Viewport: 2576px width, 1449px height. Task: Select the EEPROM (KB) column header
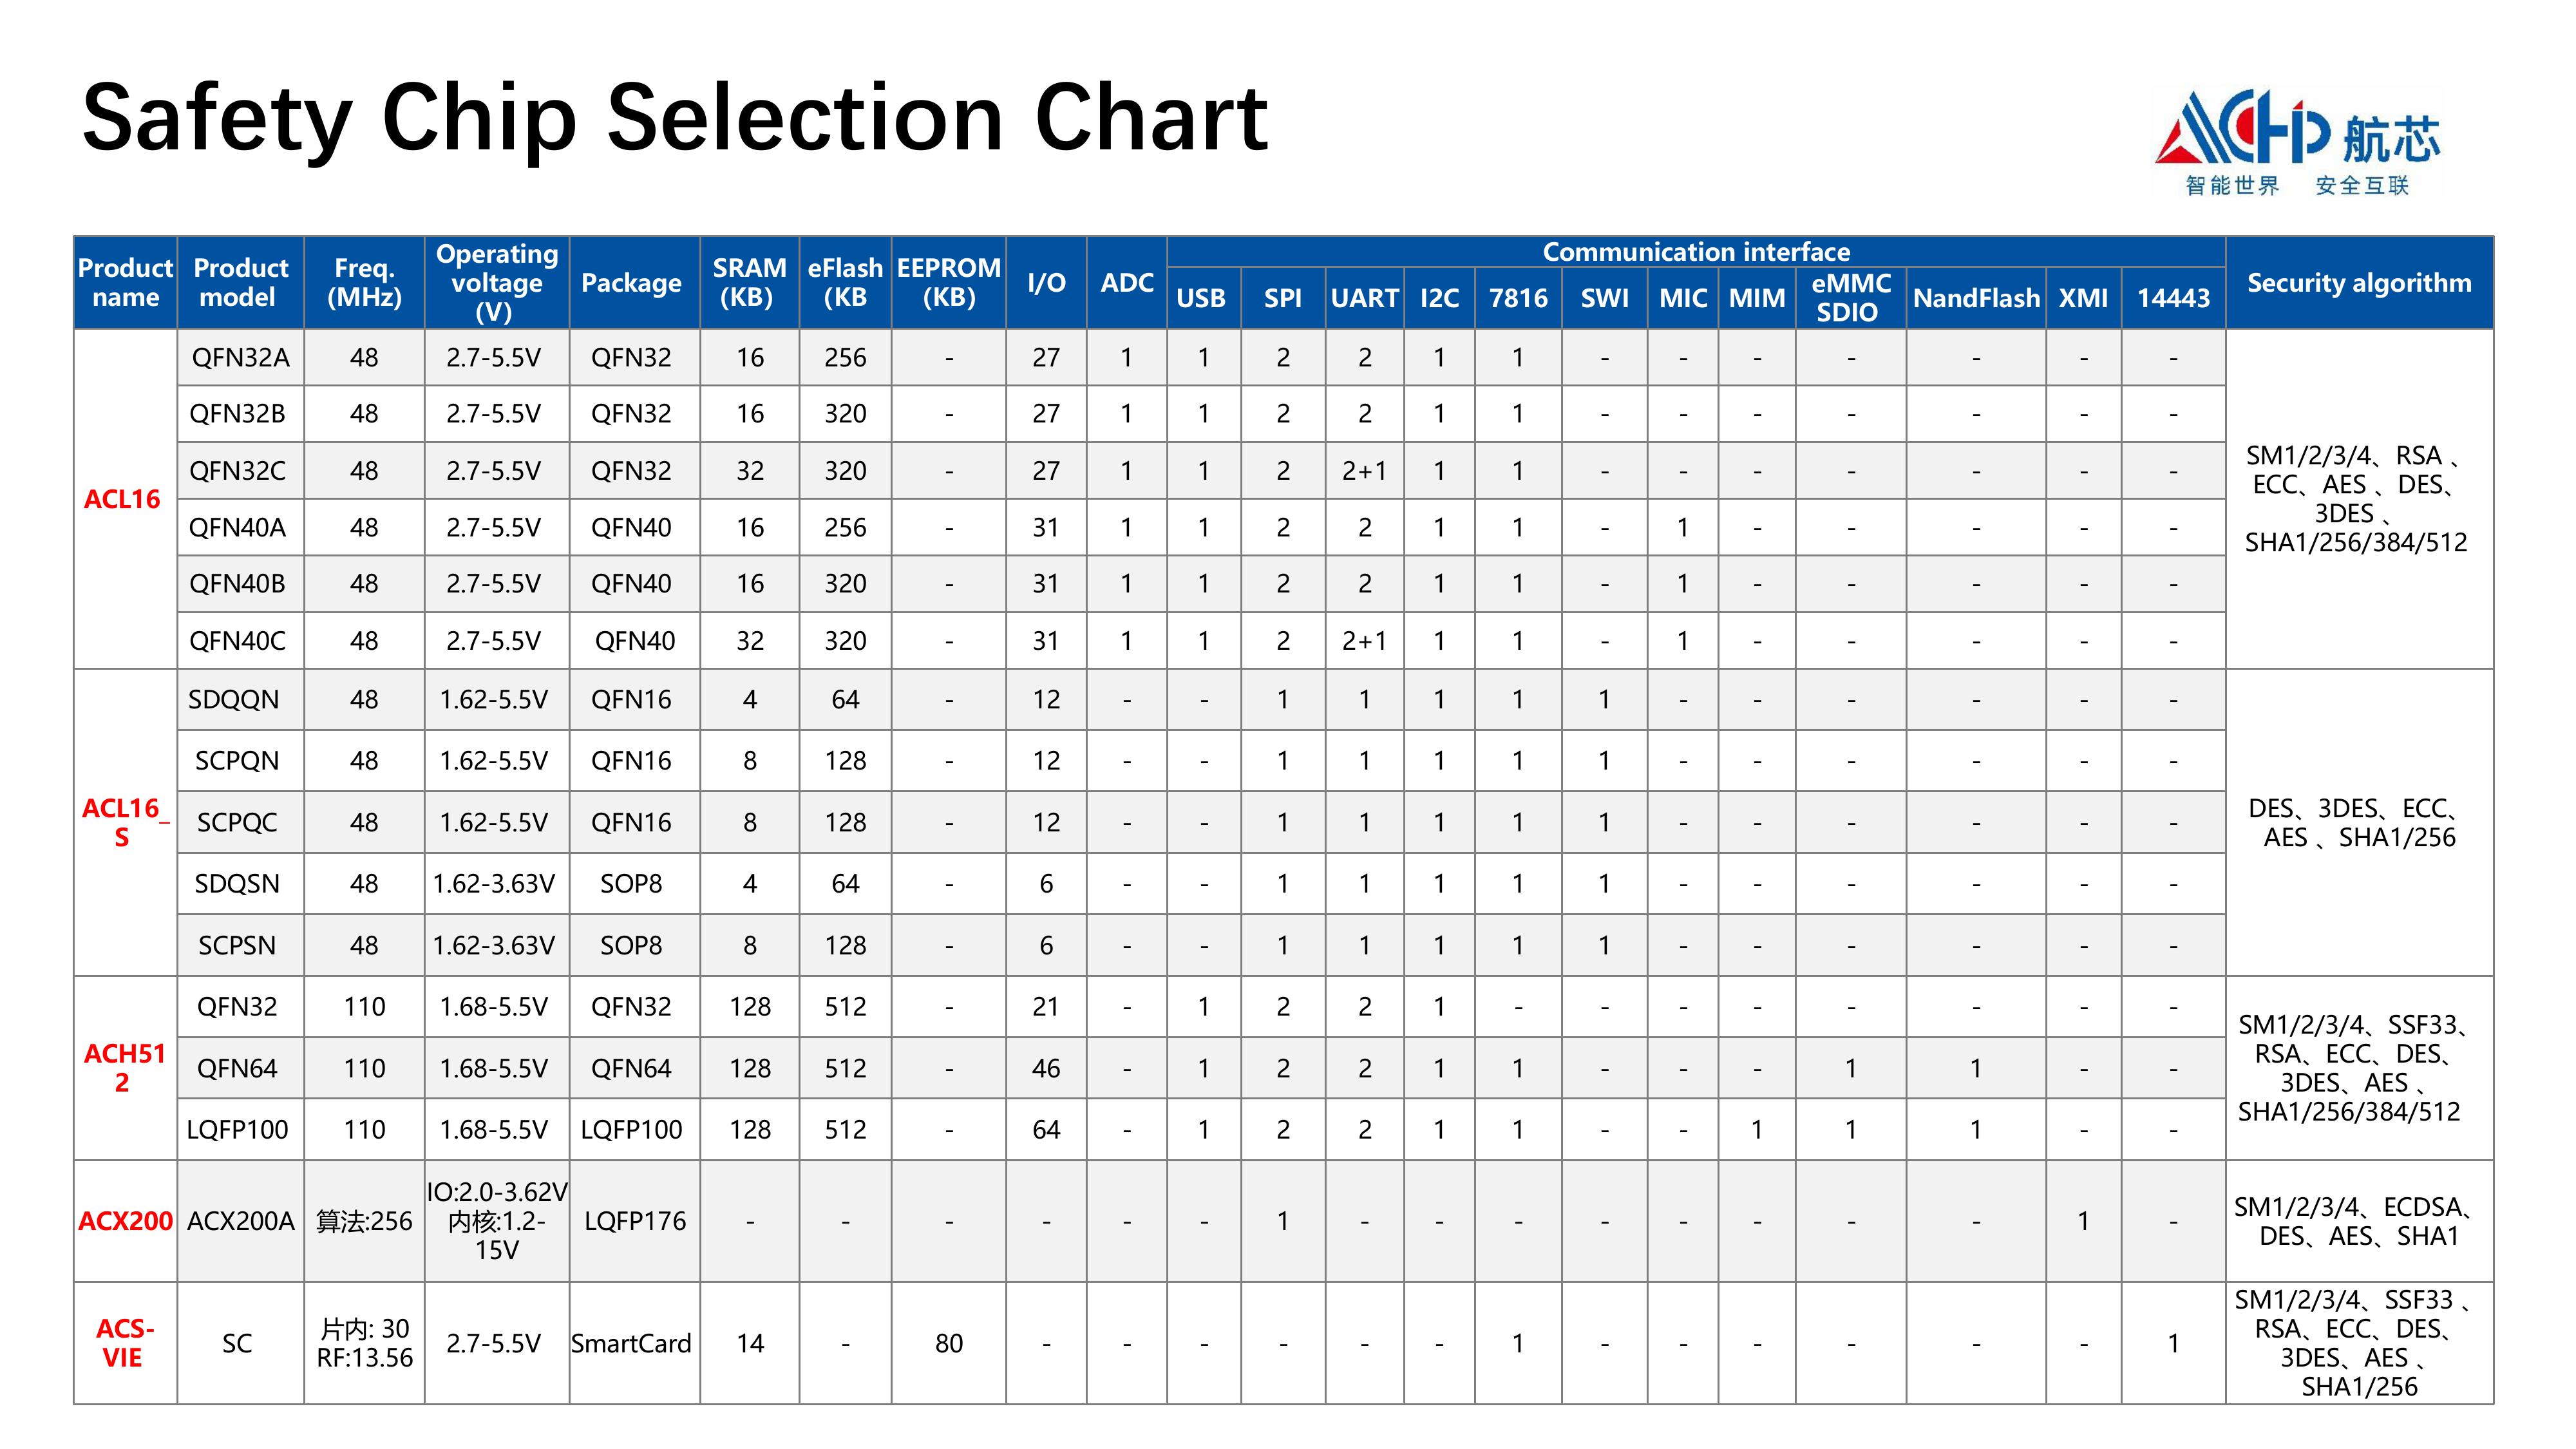click(x=948, y=283)
